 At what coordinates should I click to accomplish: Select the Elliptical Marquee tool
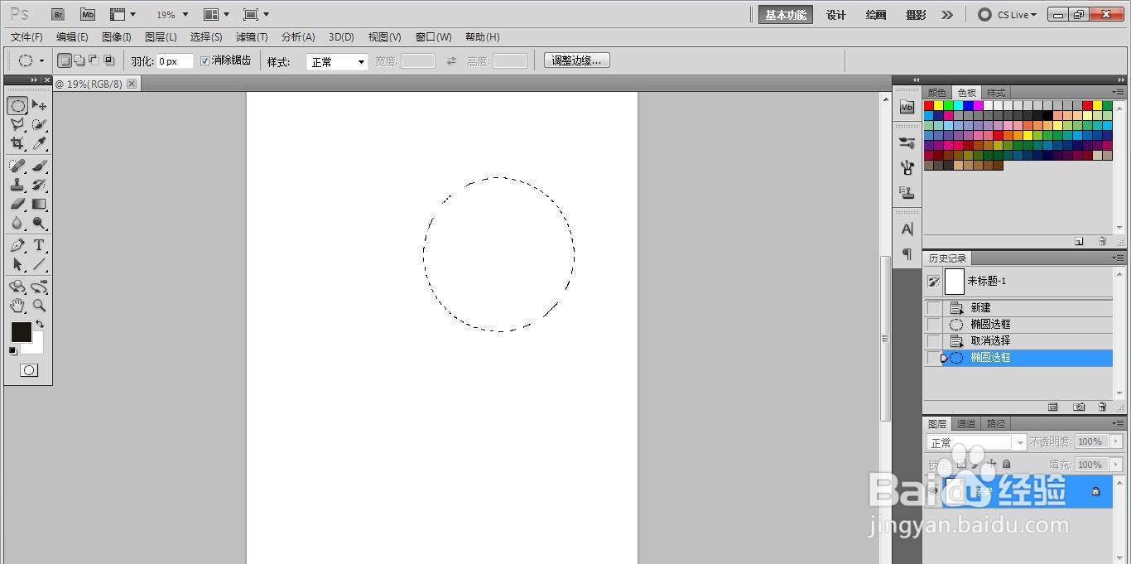point(17,106)
